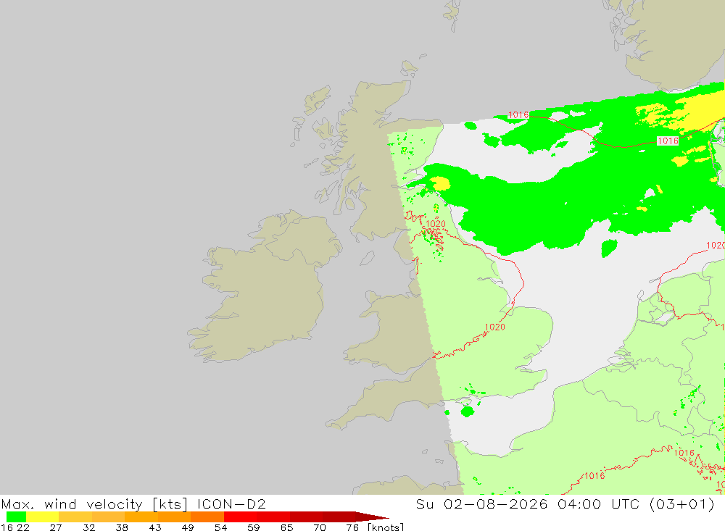Click the legend value '43'

point(155,527)
